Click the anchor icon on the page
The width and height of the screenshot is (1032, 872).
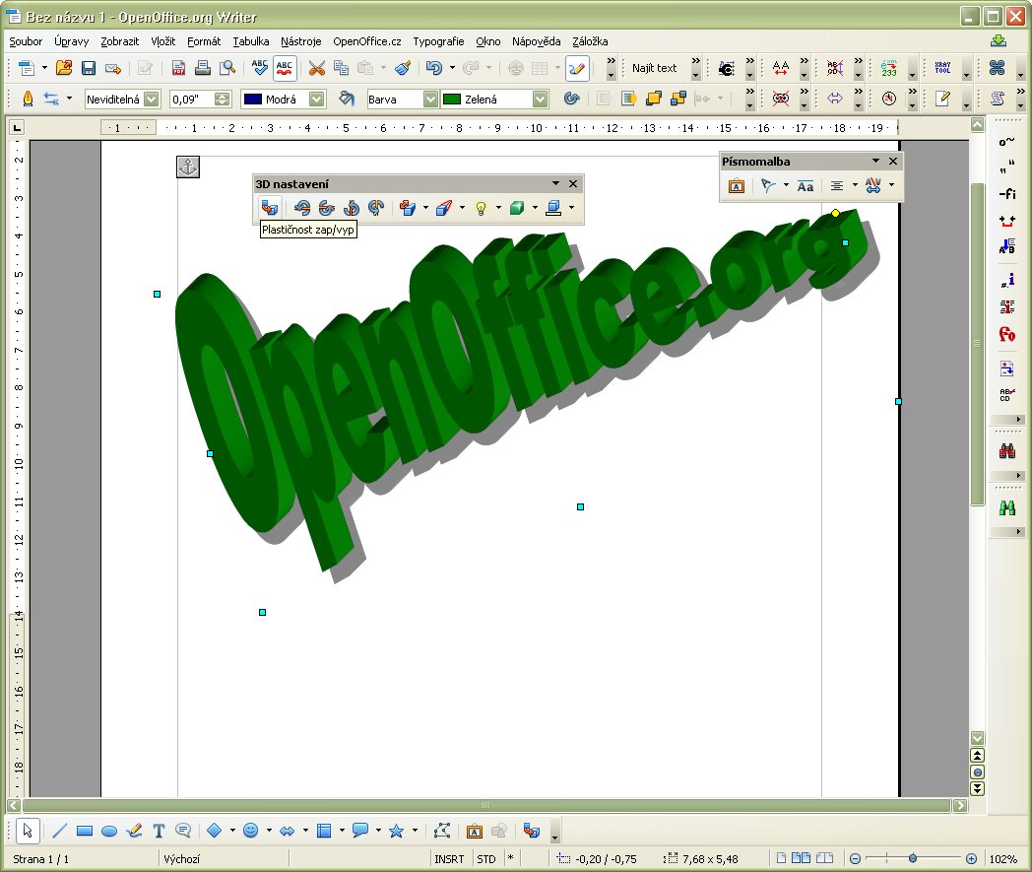[x=188, y=168]
